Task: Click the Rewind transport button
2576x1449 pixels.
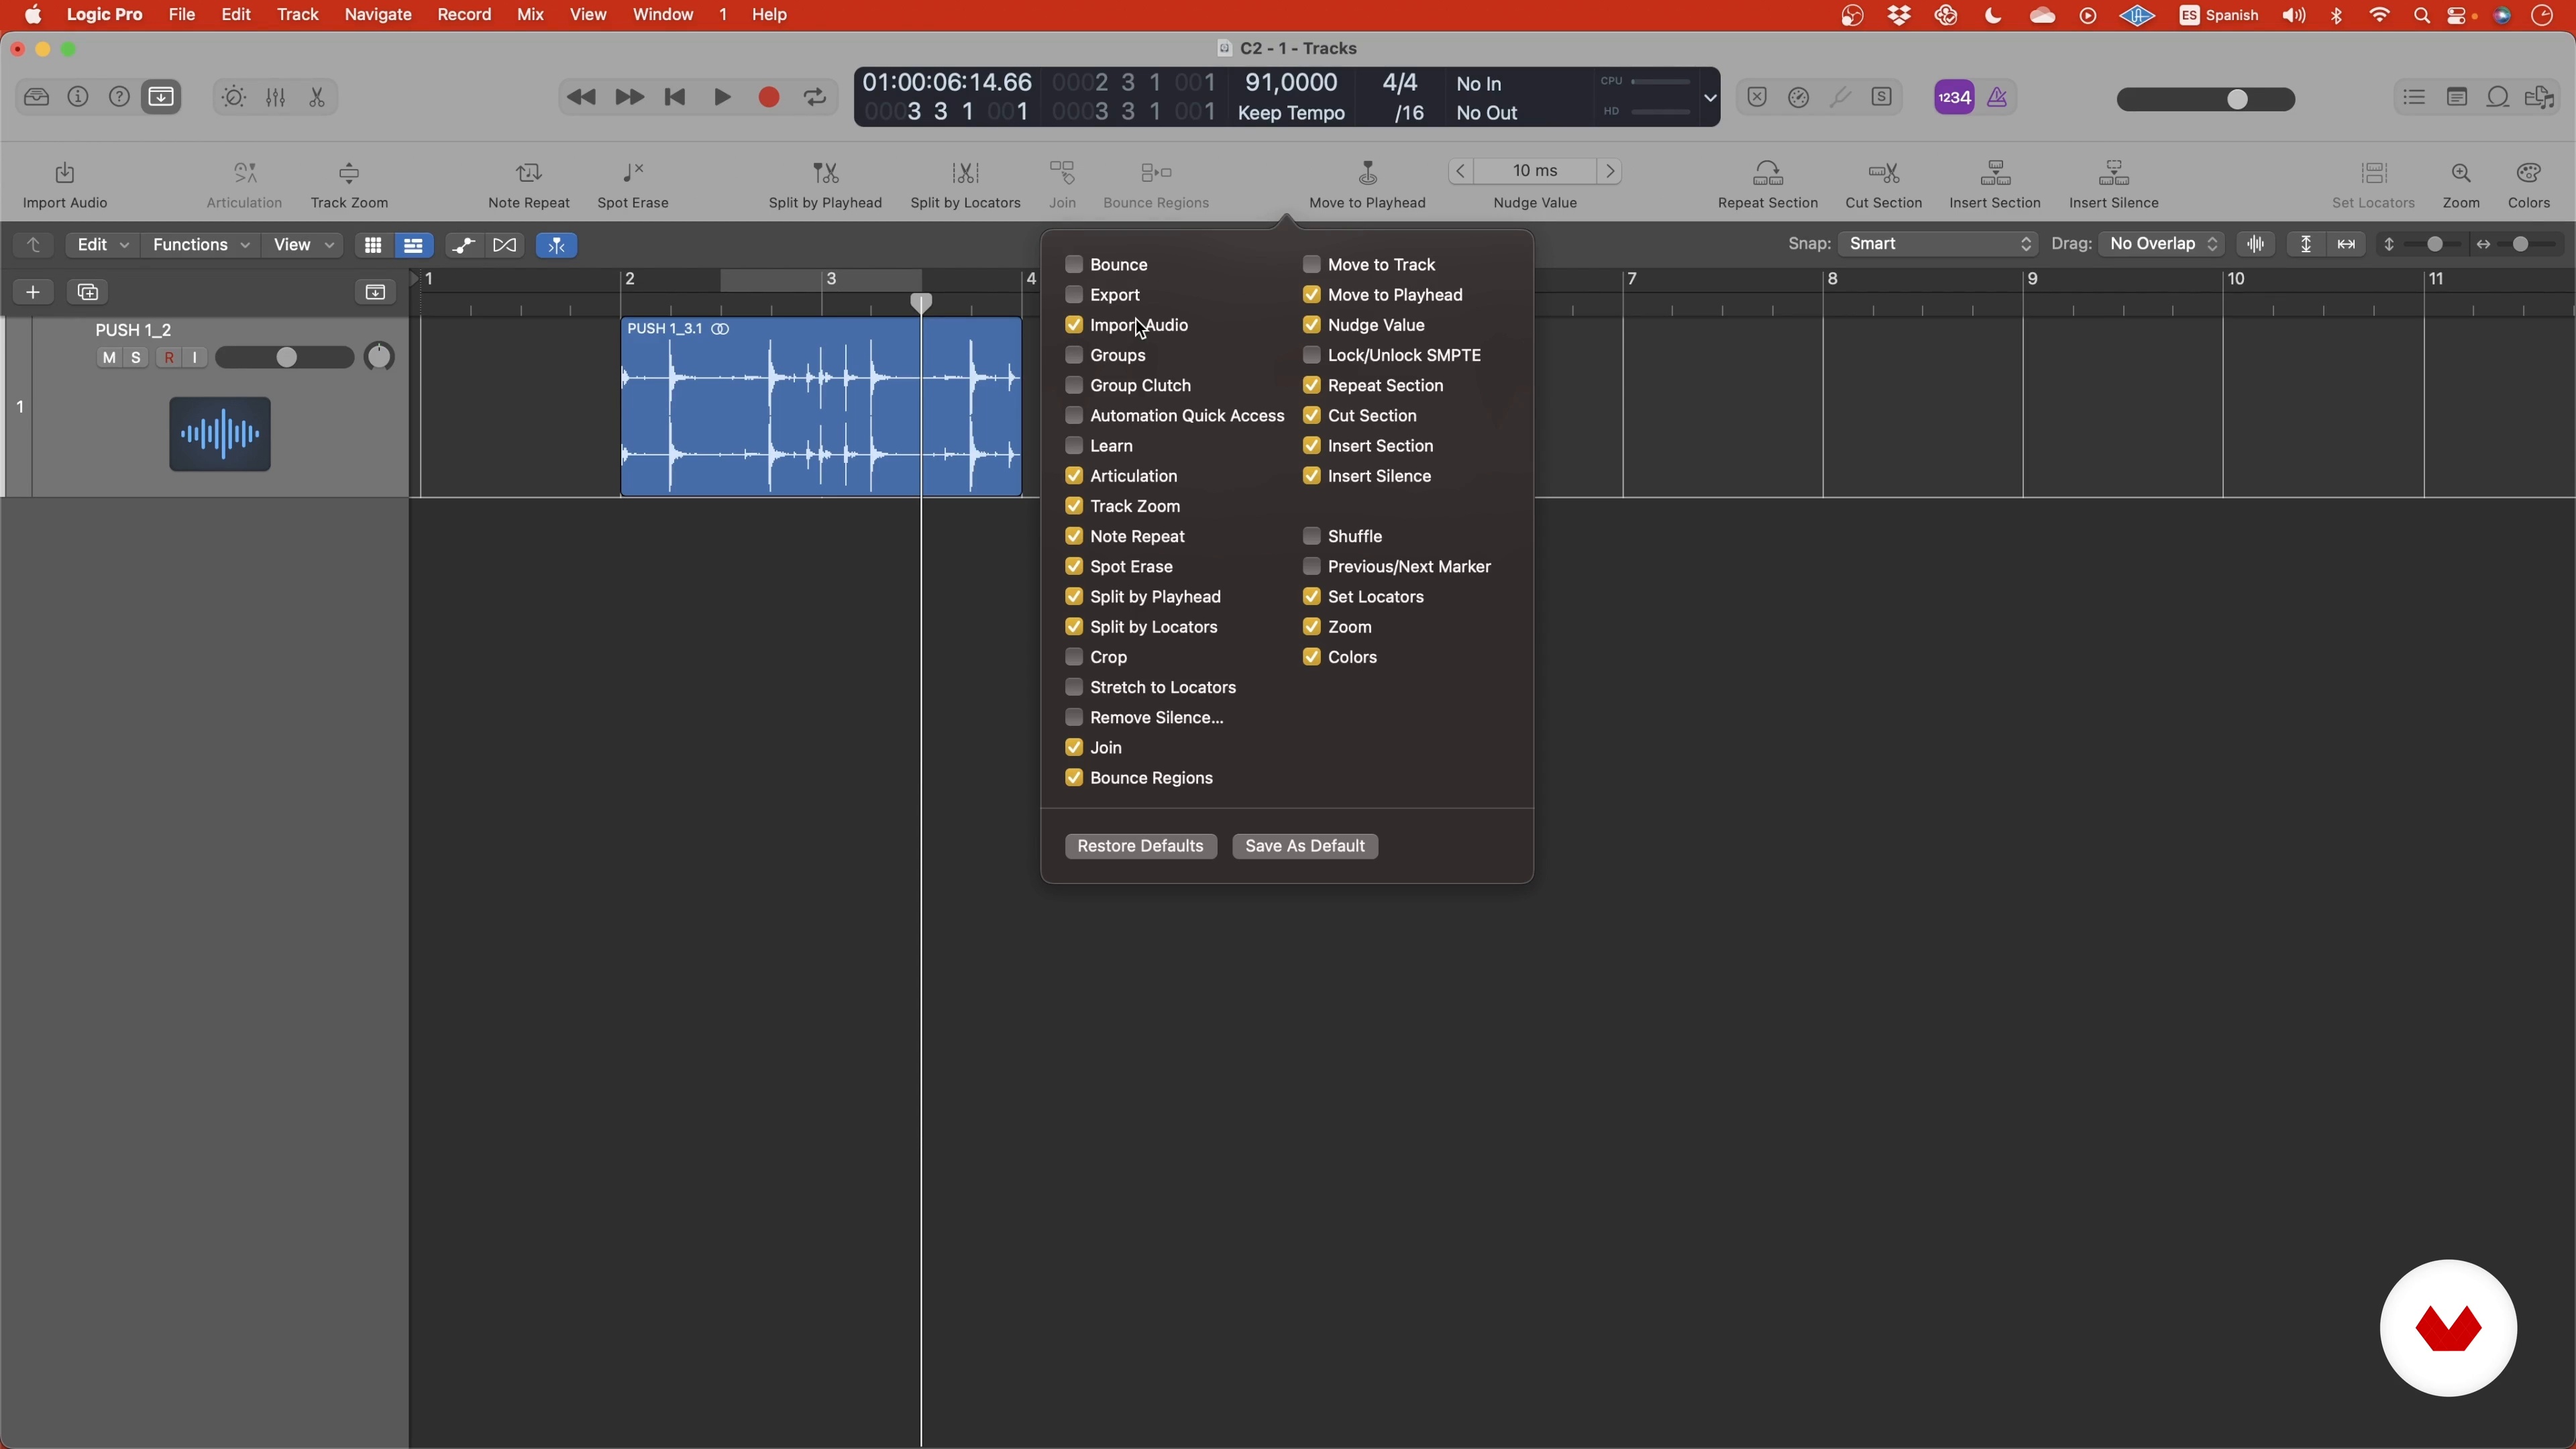Action: click(581, 97)
